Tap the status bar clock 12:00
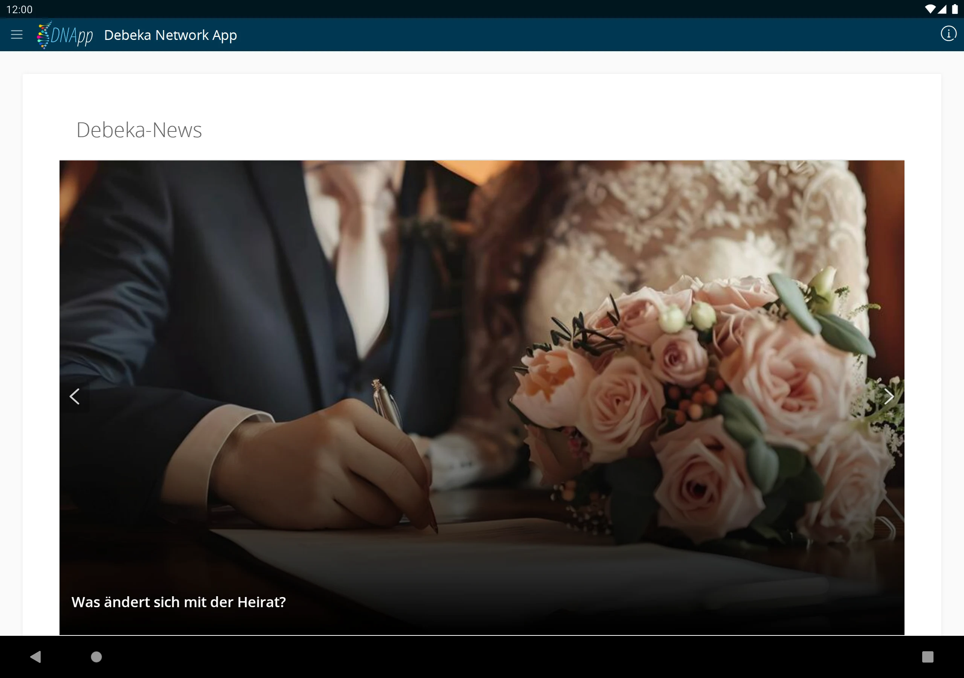The image size is (964, 678). coord(19,9)
